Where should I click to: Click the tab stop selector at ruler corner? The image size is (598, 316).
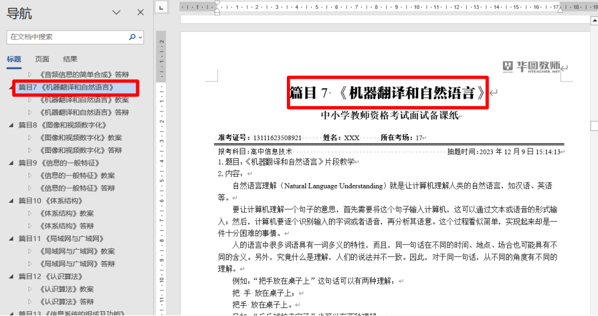point(161,7)
